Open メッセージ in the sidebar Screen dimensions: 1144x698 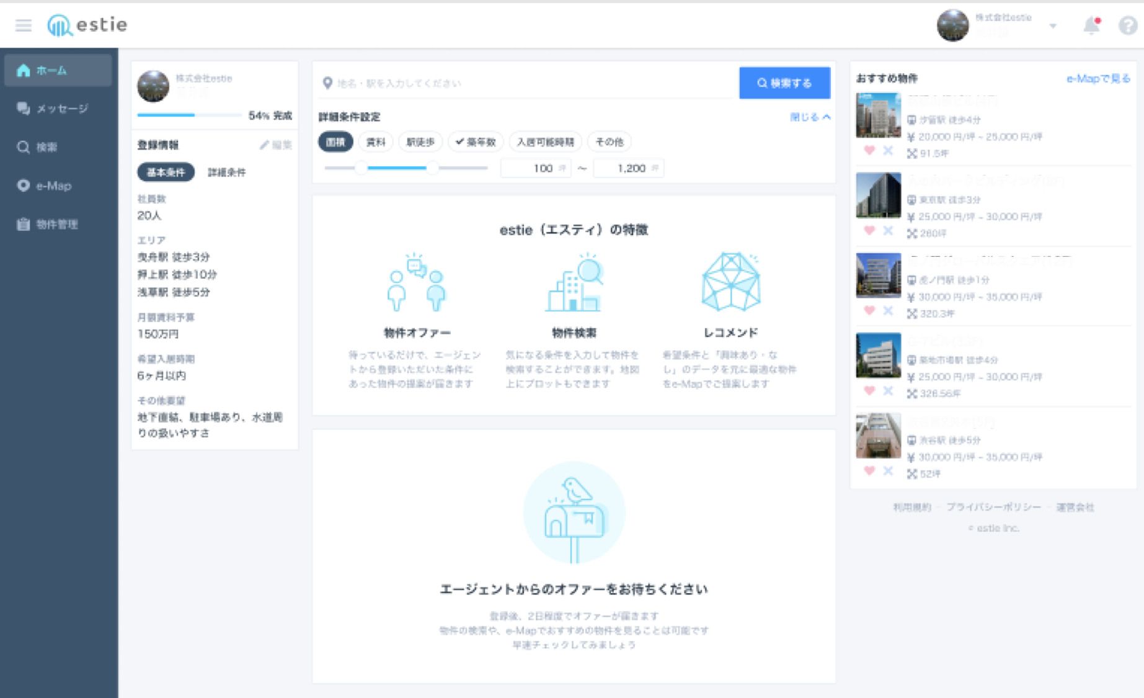pyautogui.click(x=58, y=109)
